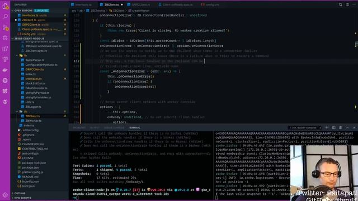Click the src breadcrumb segment
This screenshot has width=358, height=201.
[x=74, y=11]
